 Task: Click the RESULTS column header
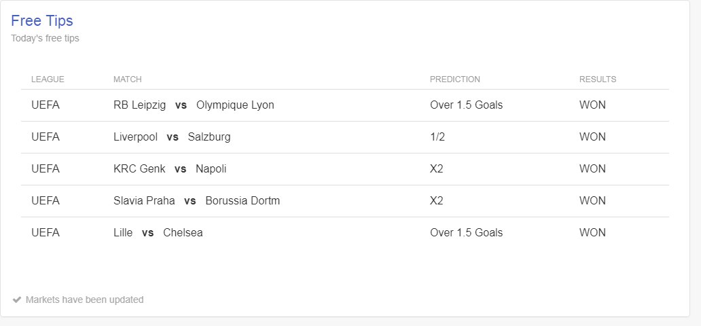(x=598, y=79)
